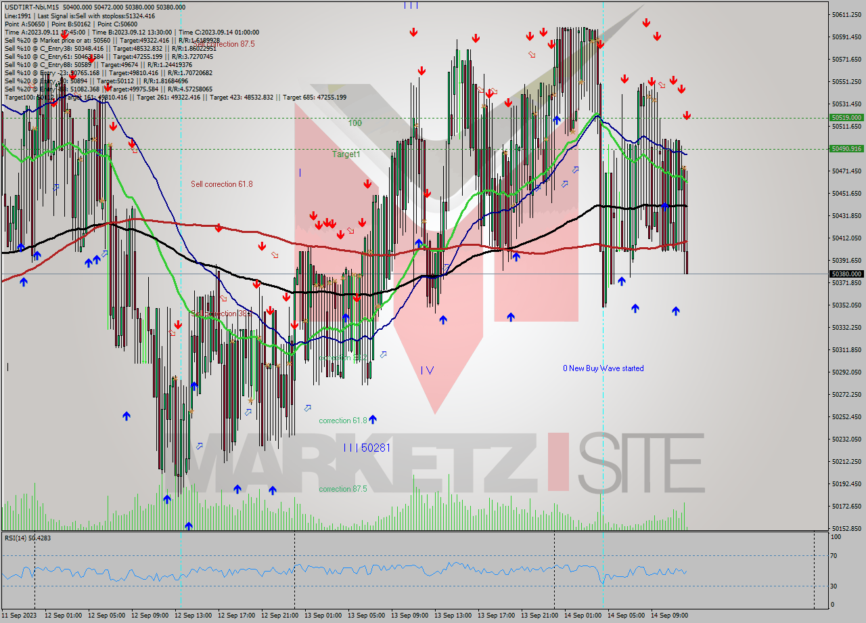
Task: Click the 50172.650 price axis label
Action: tap(847, 506)
